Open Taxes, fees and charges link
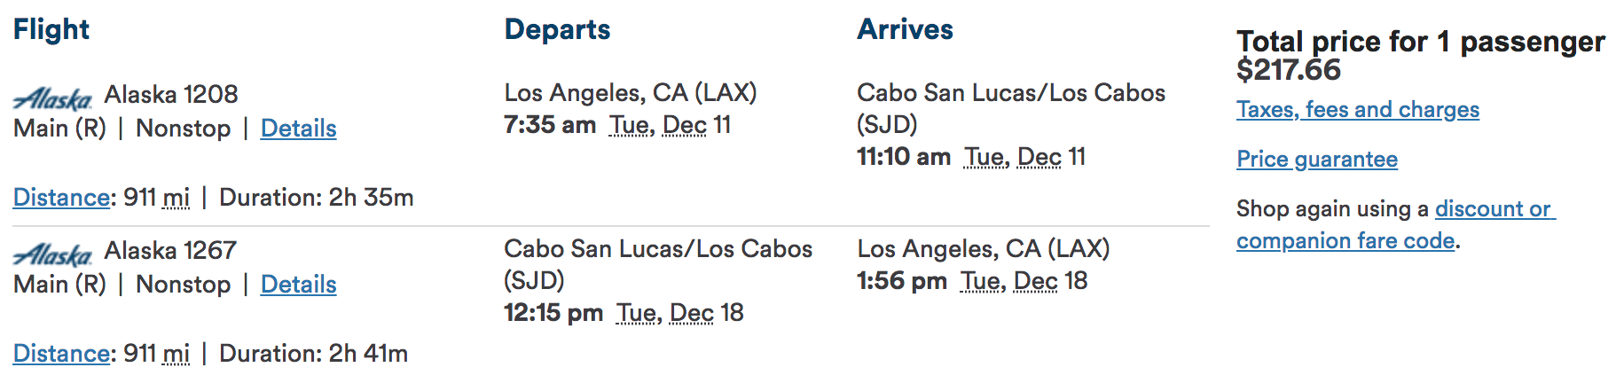This screenshot has height=383, width=1616. coord(1357,110)
